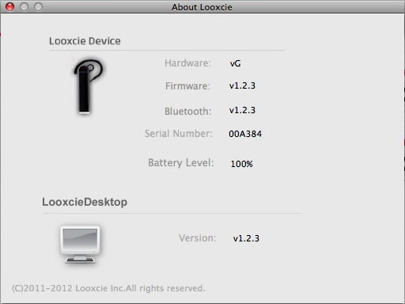The image size is (405, 304).
Task: Select the serial number 00A384
Action: click(x=245, y=134)
